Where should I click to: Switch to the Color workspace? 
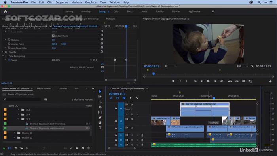[x=116, y=11]
